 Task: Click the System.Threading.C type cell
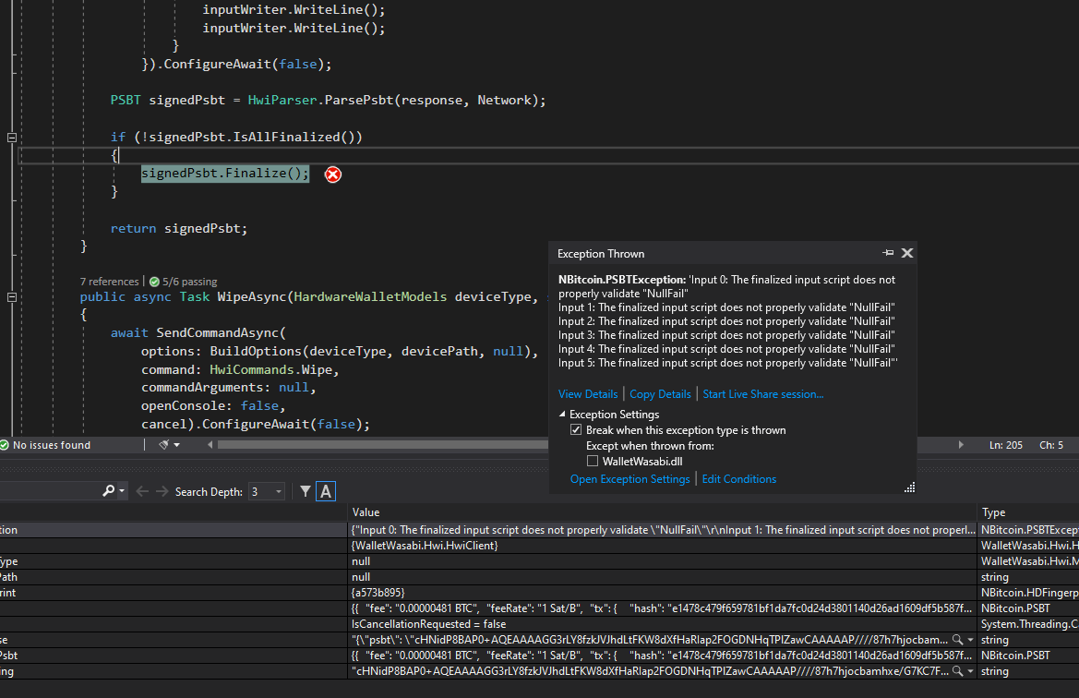pos(1029,623)
